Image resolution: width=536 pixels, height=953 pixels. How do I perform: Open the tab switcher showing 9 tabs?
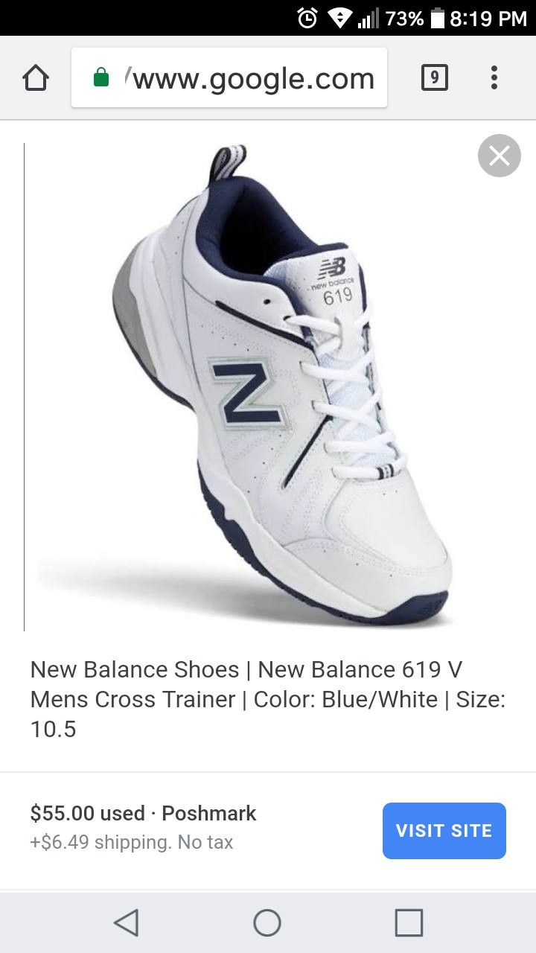435,77
